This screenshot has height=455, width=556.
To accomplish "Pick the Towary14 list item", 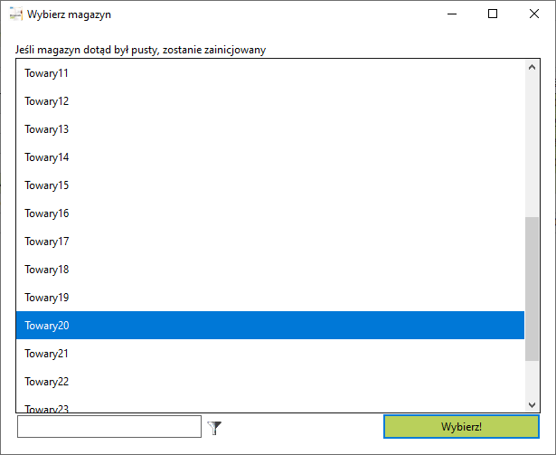I will tap(270, 157).
